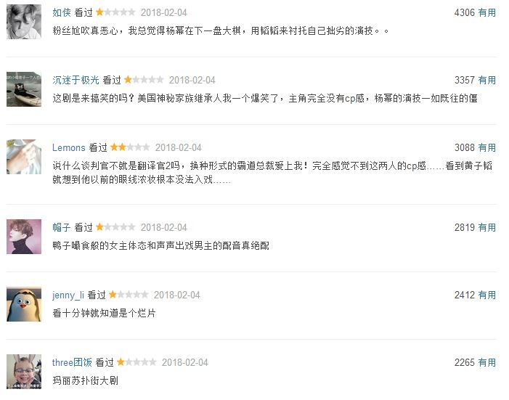
Task: Click the star rating on Lemons' review
Action: click(130, 147)
